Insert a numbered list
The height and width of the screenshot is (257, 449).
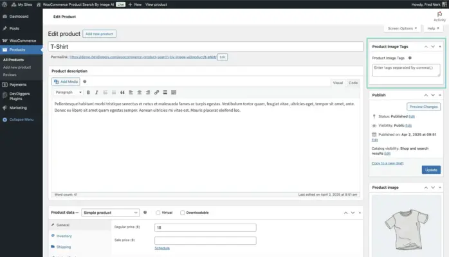(114, 93)
